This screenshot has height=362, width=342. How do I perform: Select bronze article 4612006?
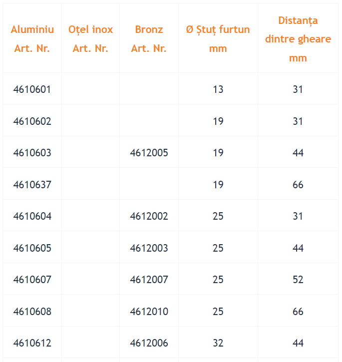click(149, 343)
